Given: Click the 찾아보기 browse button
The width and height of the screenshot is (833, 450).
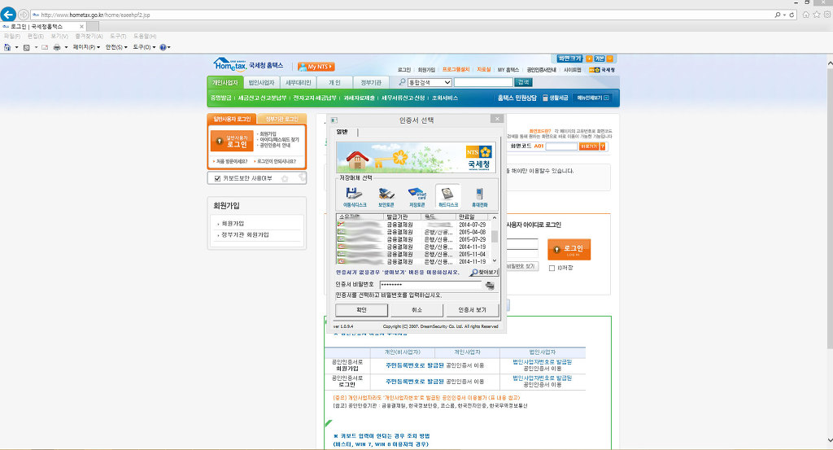Looking at the screenshot, I should point(484,272).
